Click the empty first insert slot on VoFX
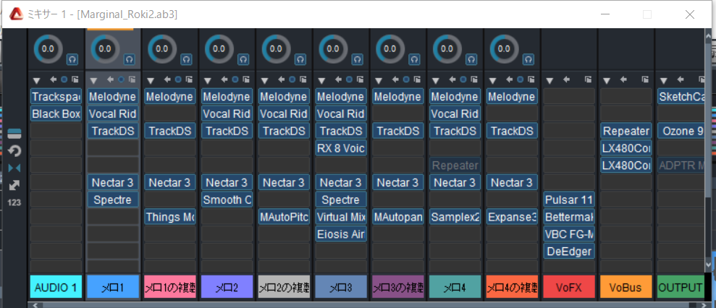Screen dimensions: 716x308 (x=569, y=96)
